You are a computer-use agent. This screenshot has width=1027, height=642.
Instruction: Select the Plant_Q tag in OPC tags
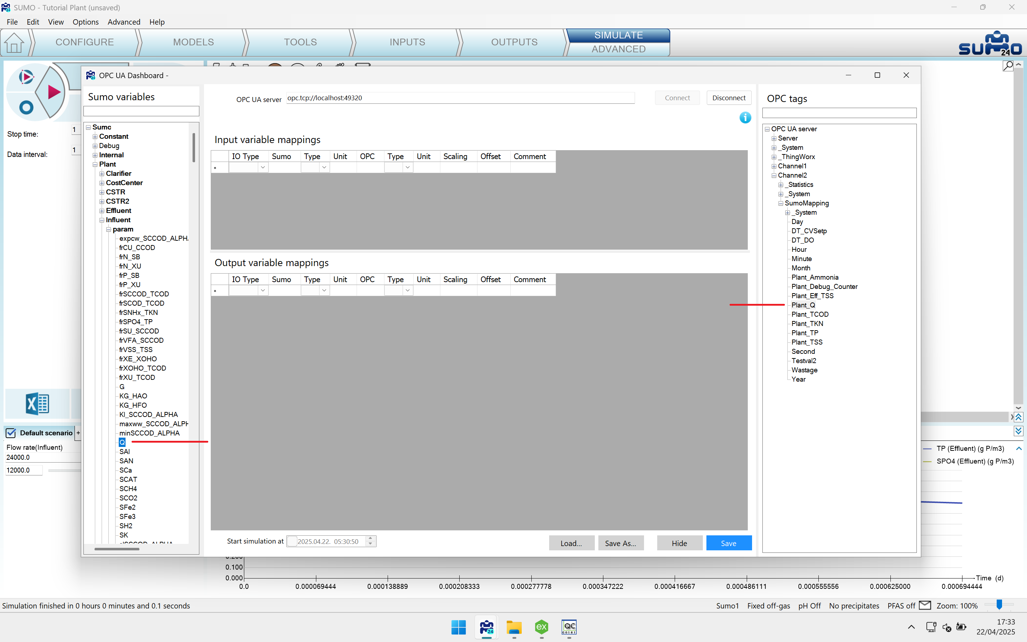click(803, 305)
